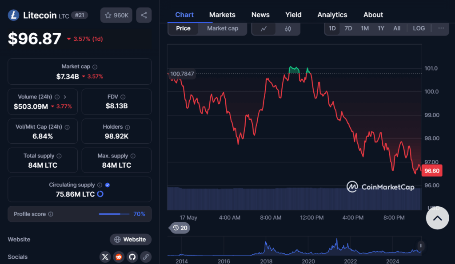Open the X (Twitter) social link
The width and height of the screenshot is (455, 264).
click(x=105, y=257)
